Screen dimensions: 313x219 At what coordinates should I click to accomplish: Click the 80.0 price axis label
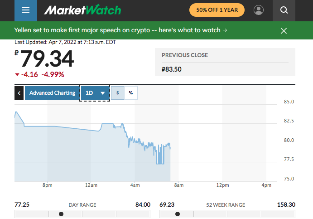pos(289,140)
